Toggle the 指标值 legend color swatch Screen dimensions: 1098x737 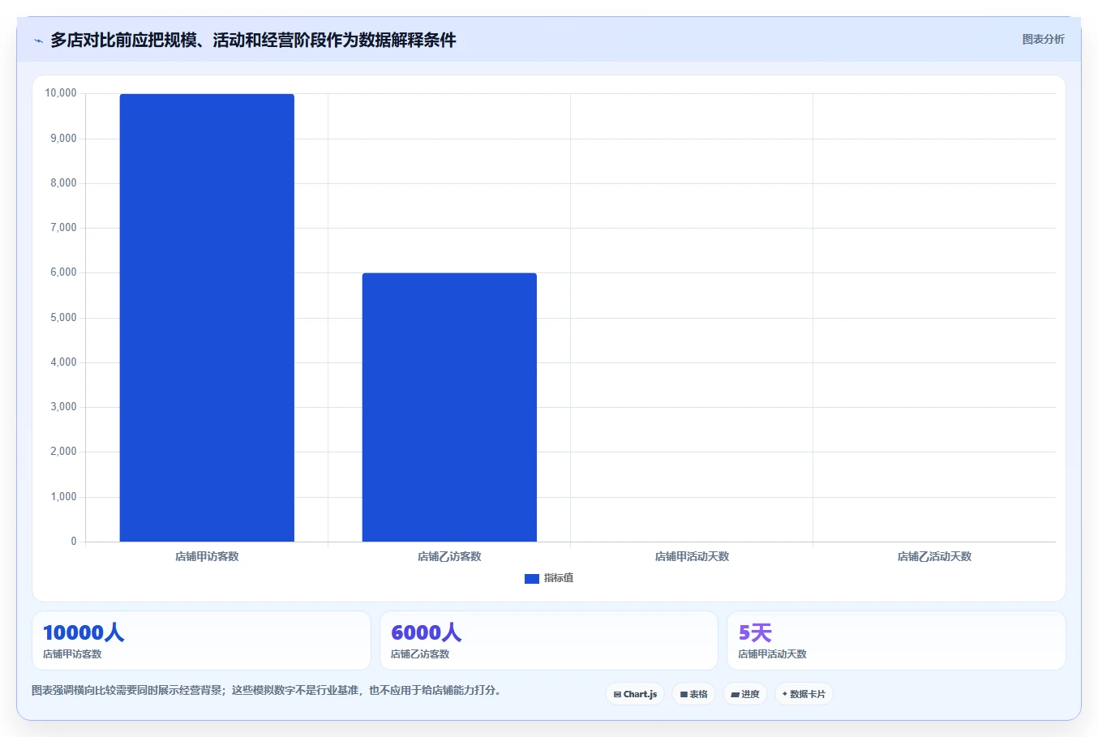tap(532, 579)
